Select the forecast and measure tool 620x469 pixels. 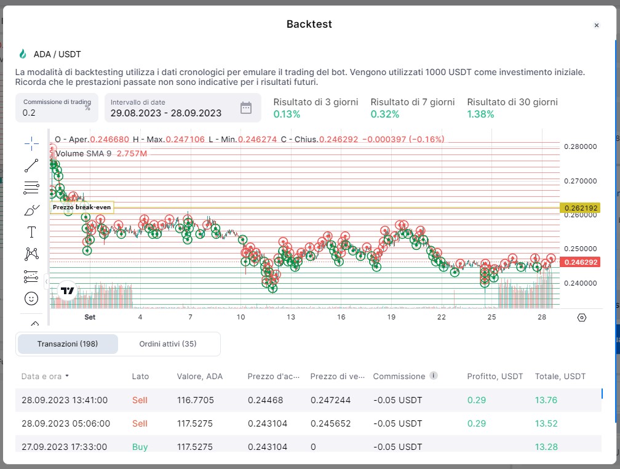point(31,276)
